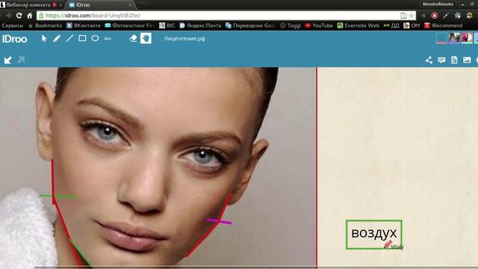Open the chat messages icon
This screenshot has height=269, width=478.
[441, 60]
